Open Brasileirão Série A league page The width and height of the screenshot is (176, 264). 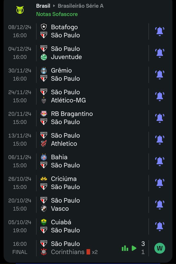(80, 6)
